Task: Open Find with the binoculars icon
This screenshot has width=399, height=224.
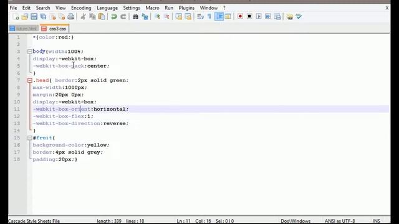Action: pyautogui.click(x=135, y=17)
